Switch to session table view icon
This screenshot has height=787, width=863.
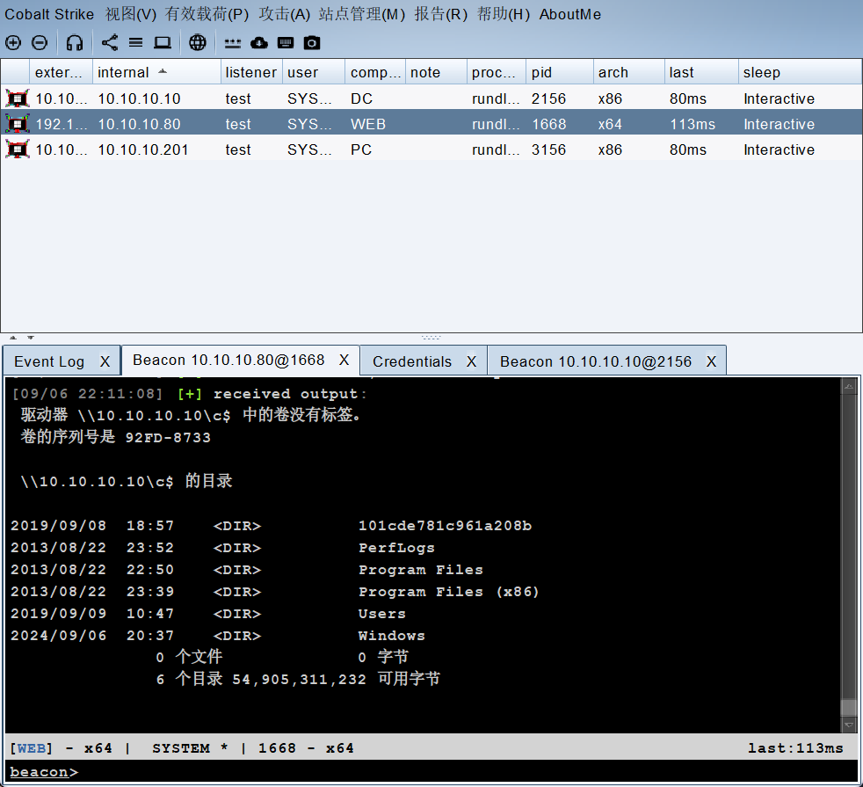pyautogui.click(x=135, y=42)
